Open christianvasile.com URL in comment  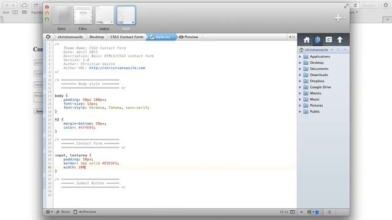click(x=117, y=68)
